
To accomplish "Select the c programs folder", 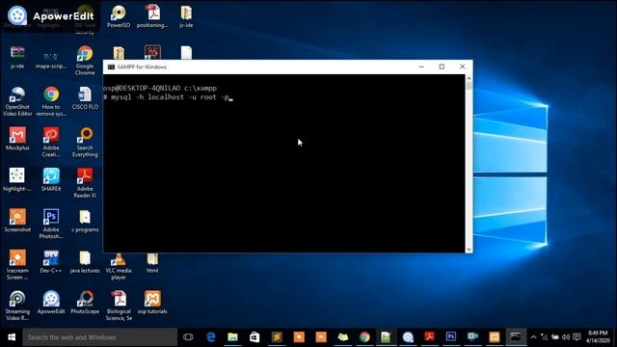I will [85, 221].
